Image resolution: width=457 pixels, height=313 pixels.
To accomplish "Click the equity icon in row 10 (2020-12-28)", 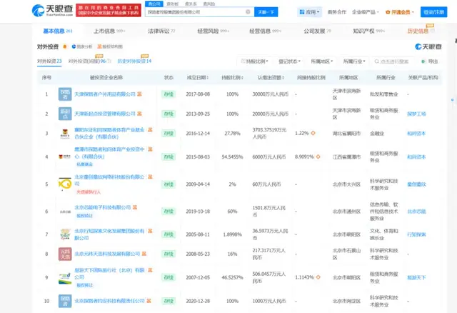I will point(149,301).
